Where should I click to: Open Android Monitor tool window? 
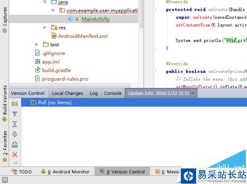click(x=65, y=172)
